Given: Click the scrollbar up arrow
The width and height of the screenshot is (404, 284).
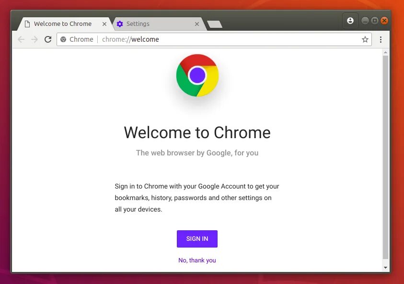Looking at the screenshot, I should point(385,52).
